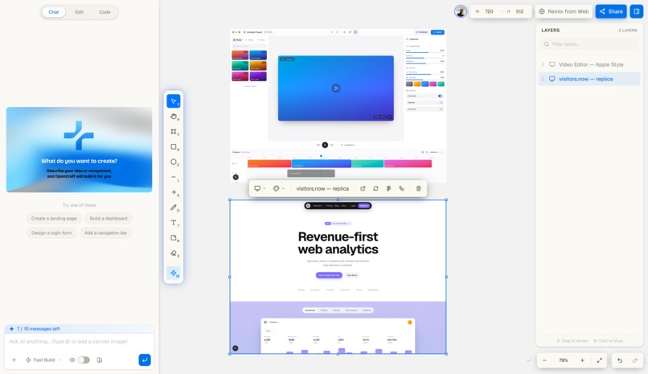Image resolution: width=648 pixels, height=374 pixels.
Task: Zoom out the canvas
Action: click(544, 360)
